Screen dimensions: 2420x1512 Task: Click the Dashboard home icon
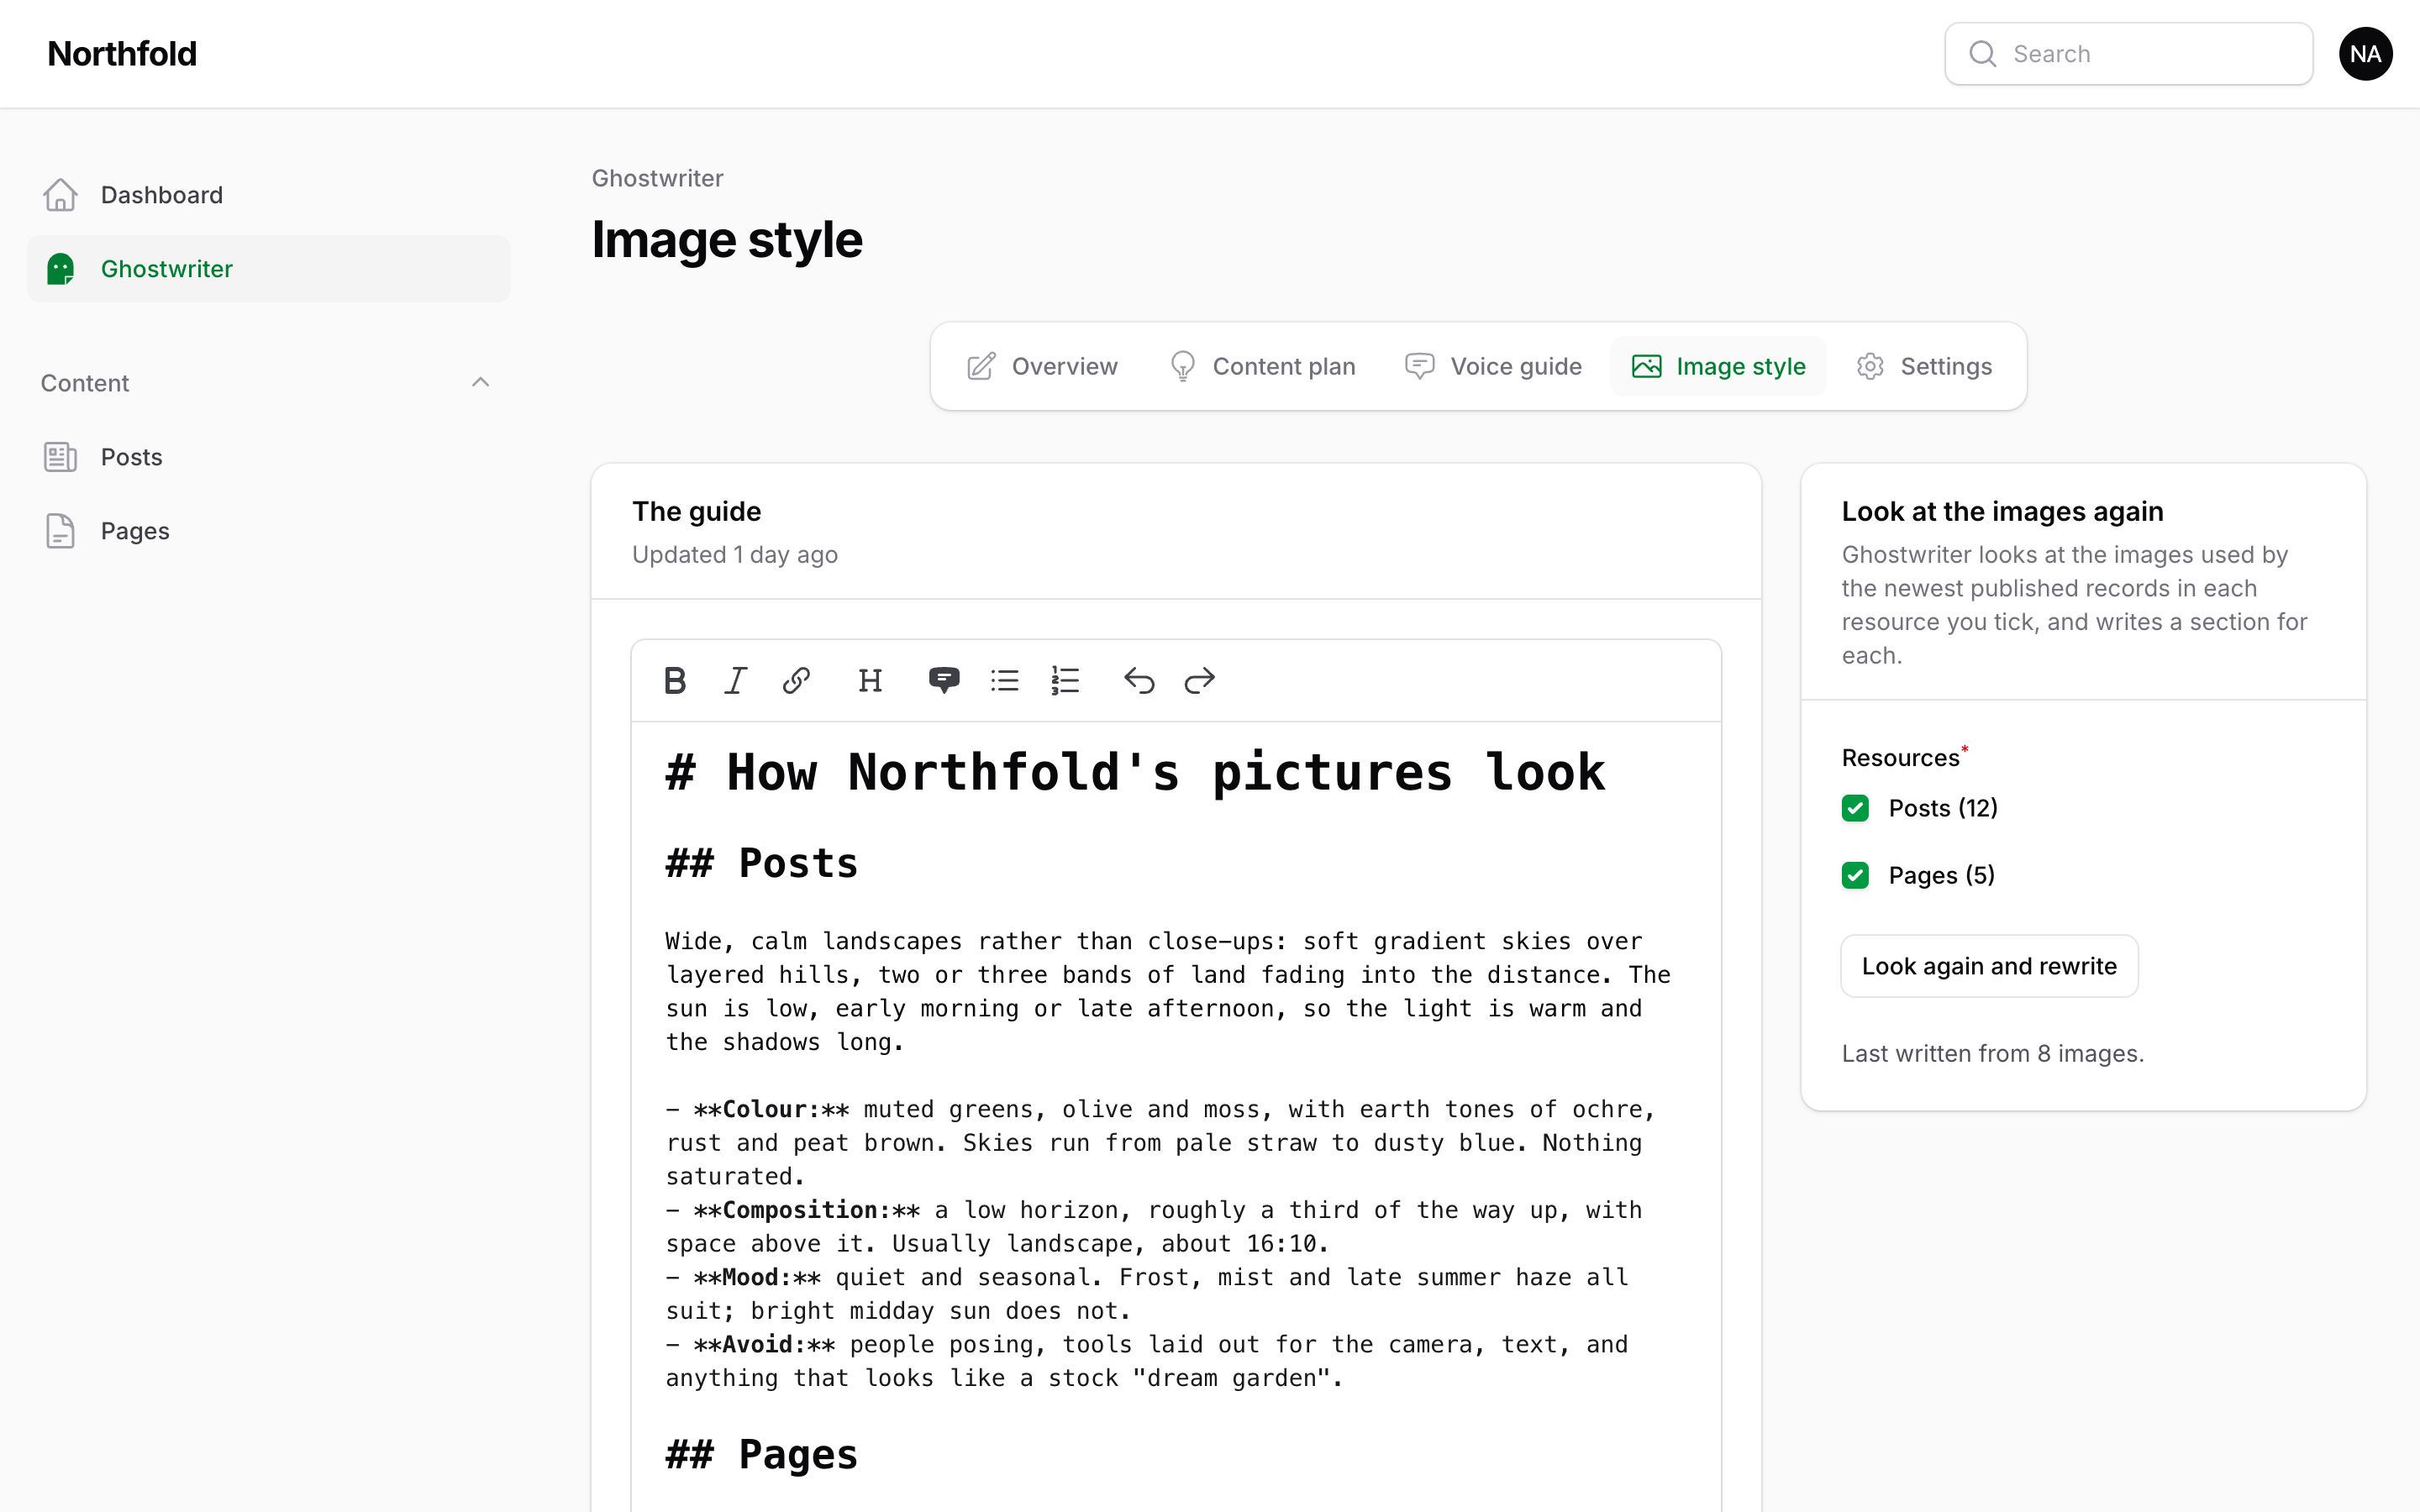tap(60, 195)
